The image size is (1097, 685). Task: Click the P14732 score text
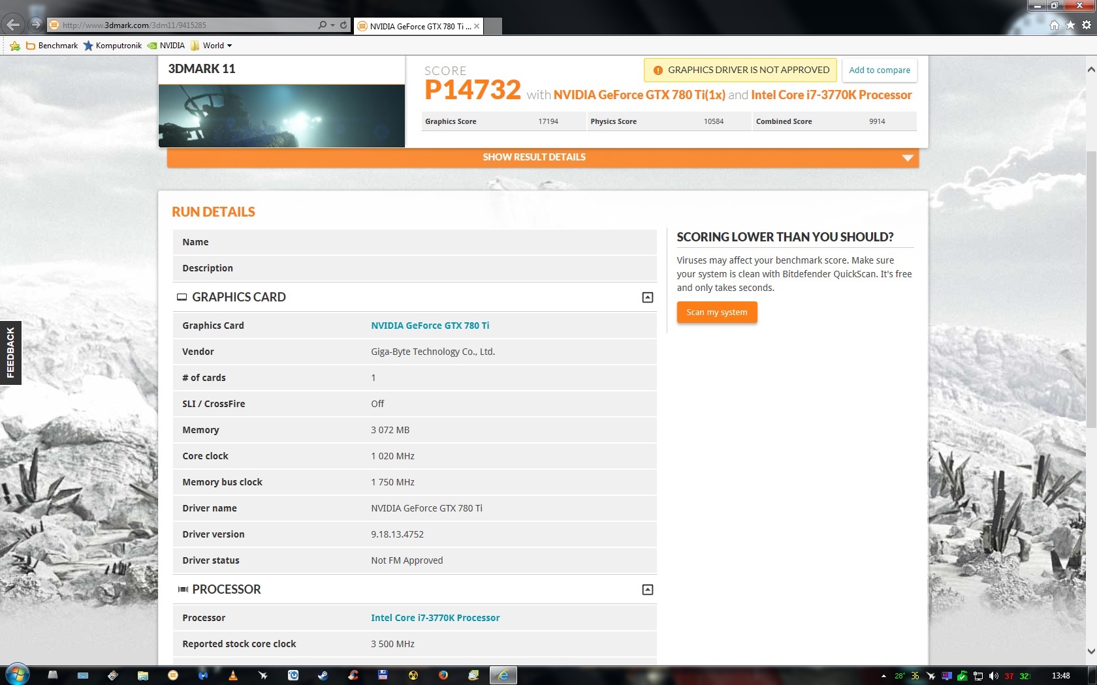tap(473, 90)
